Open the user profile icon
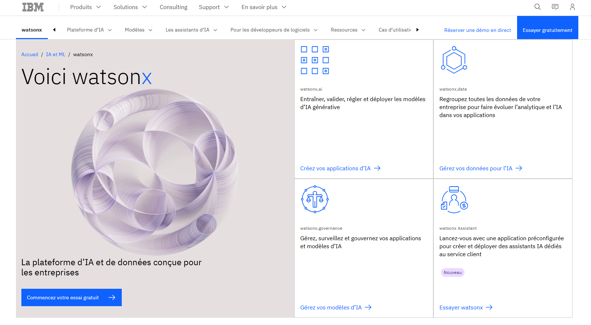This screenshot has height=325, width=591. pyautogui.click(x=573, y=7)
